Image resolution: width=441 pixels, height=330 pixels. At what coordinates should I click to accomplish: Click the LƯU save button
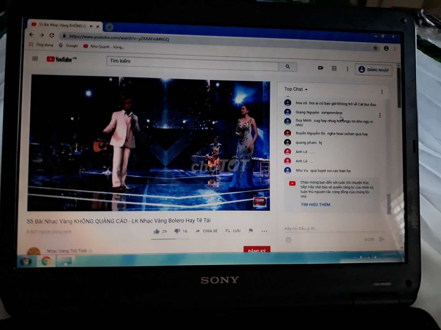click(x=233, y=231)
